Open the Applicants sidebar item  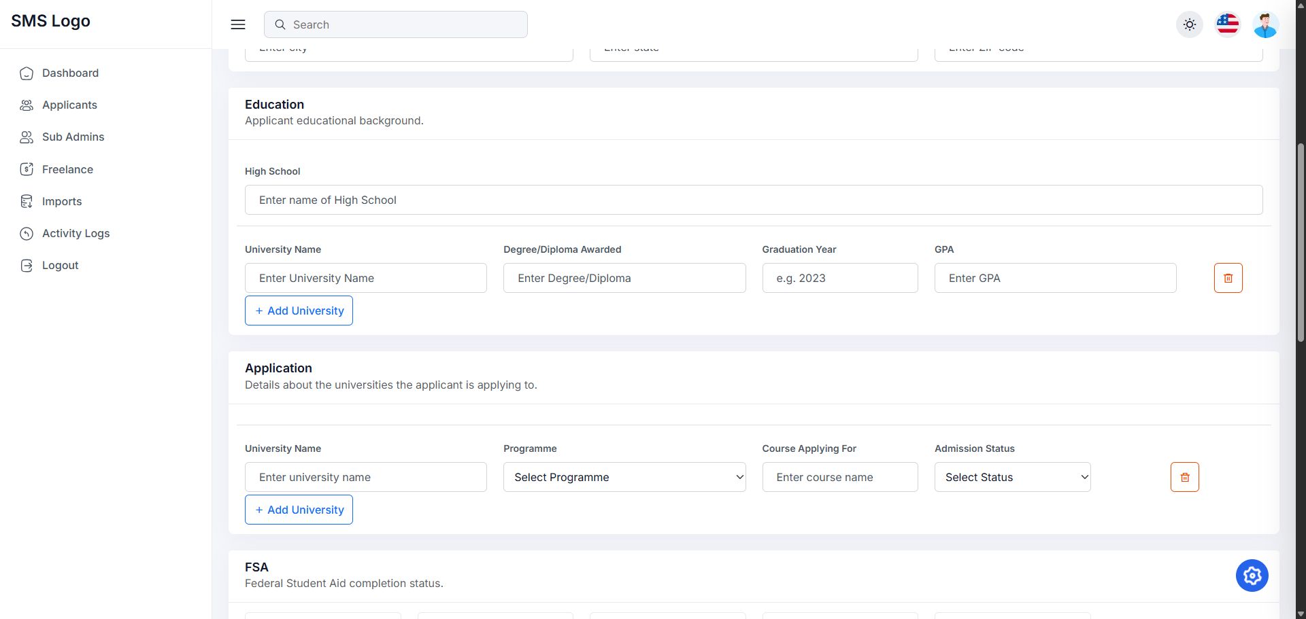[69, 105]
